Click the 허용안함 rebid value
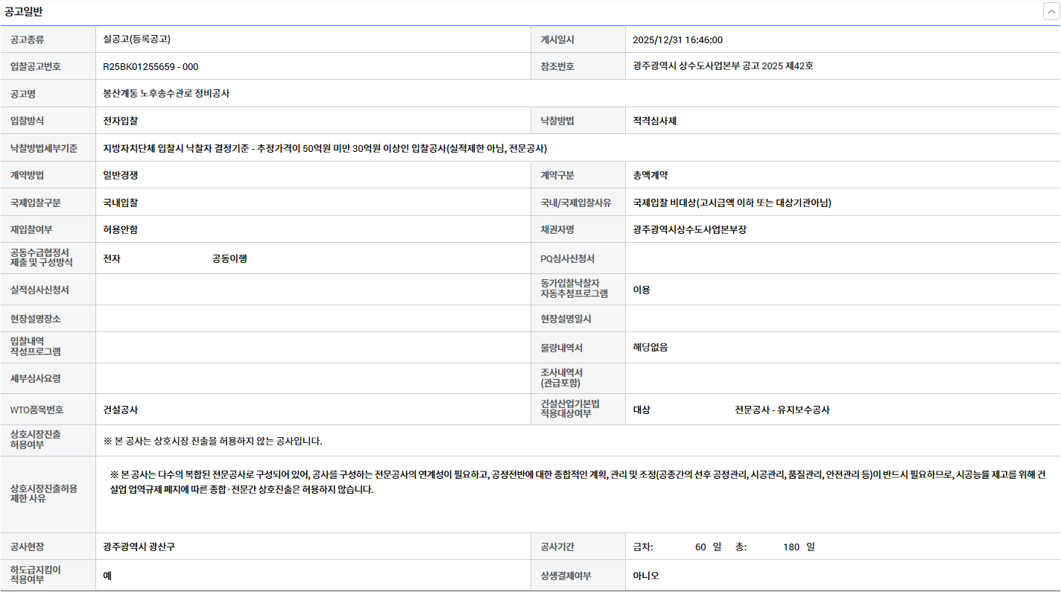The width and height of the screenshot is (1061, 592). [x=121, y=229]
